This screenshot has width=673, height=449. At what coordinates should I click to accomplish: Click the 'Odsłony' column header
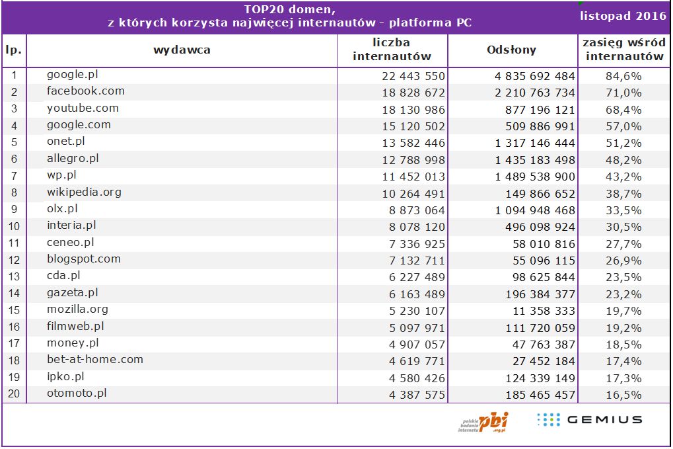[x=512, y=50]
